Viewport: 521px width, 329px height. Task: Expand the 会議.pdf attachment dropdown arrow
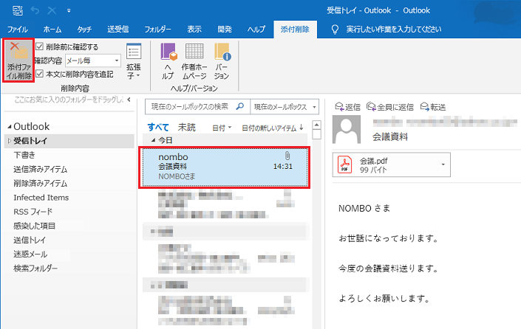pyautogui.click(x=442, y=164)
